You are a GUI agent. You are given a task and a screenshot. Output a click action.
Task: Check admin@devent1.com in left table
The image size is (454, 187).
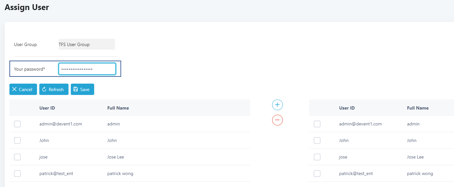18,124
